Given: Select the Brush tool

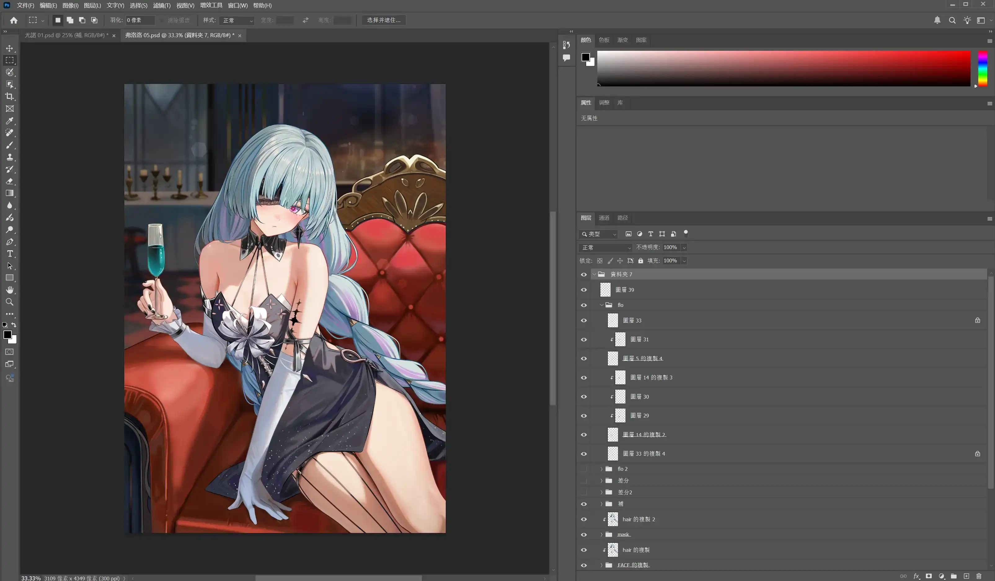Looking at the screenshot, I should [10, 145].
